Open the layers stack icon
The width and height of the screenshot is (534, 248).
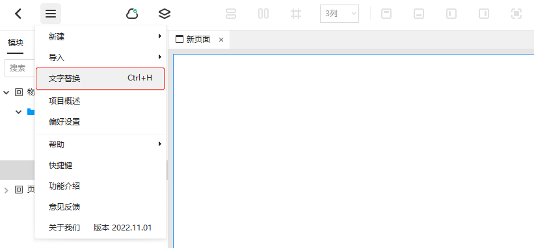point(165,14)
